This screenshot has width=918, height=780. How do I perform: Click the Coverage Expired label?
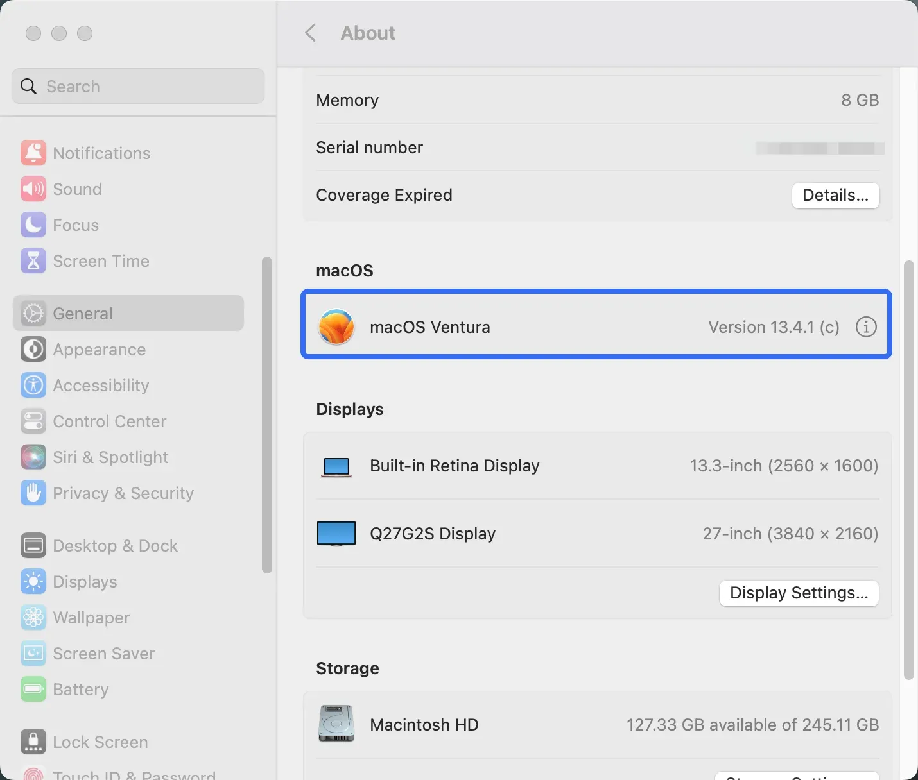(384, 195)
